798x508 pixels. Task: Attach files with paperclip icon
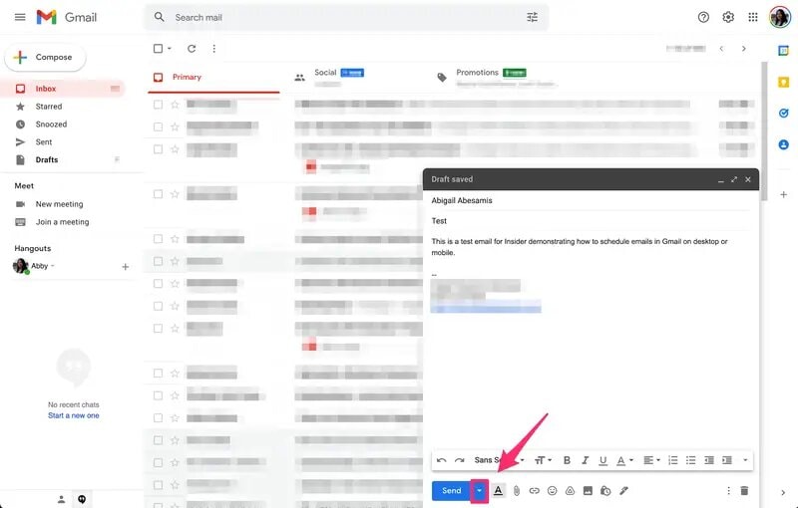(x=517, y=491)
